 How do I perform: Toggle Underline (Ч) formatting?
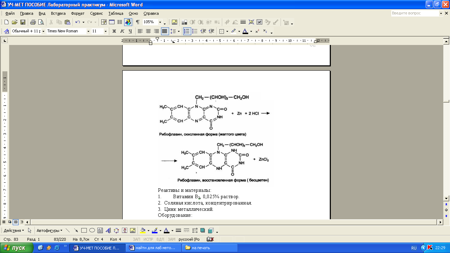pyautogui.click(x=130, y=31)
